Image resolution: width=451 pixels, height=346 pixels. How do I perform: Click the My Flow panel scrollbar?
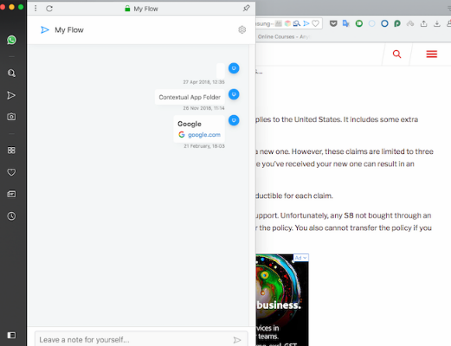coord(252,184)
